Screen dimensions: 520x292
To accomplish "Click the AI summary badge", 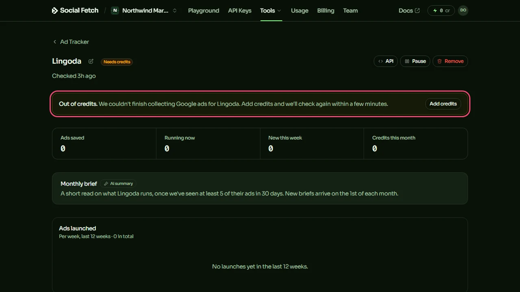I will [118, 184].
